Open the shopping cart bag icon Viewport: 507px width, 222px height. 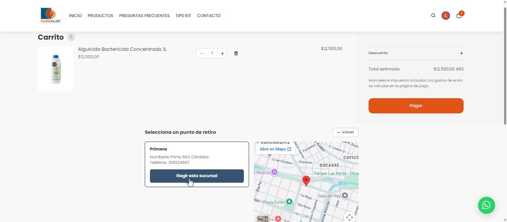pyautogui.click(x=459, y=16)
